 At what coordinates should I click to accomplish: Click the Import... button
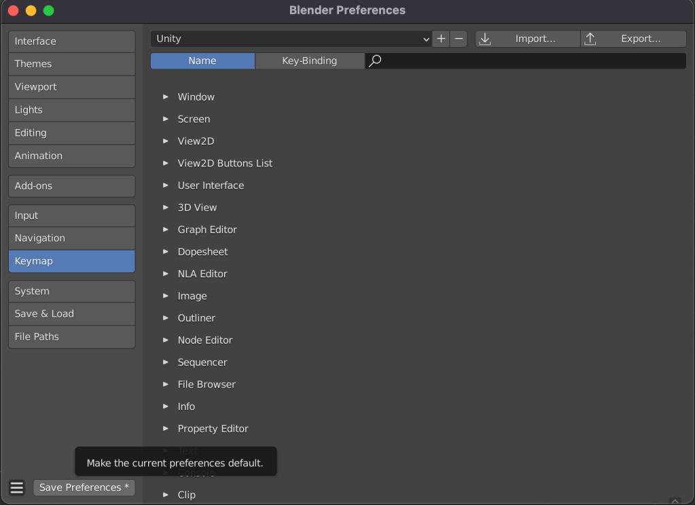pyautogui.click(x=537, y=39)
